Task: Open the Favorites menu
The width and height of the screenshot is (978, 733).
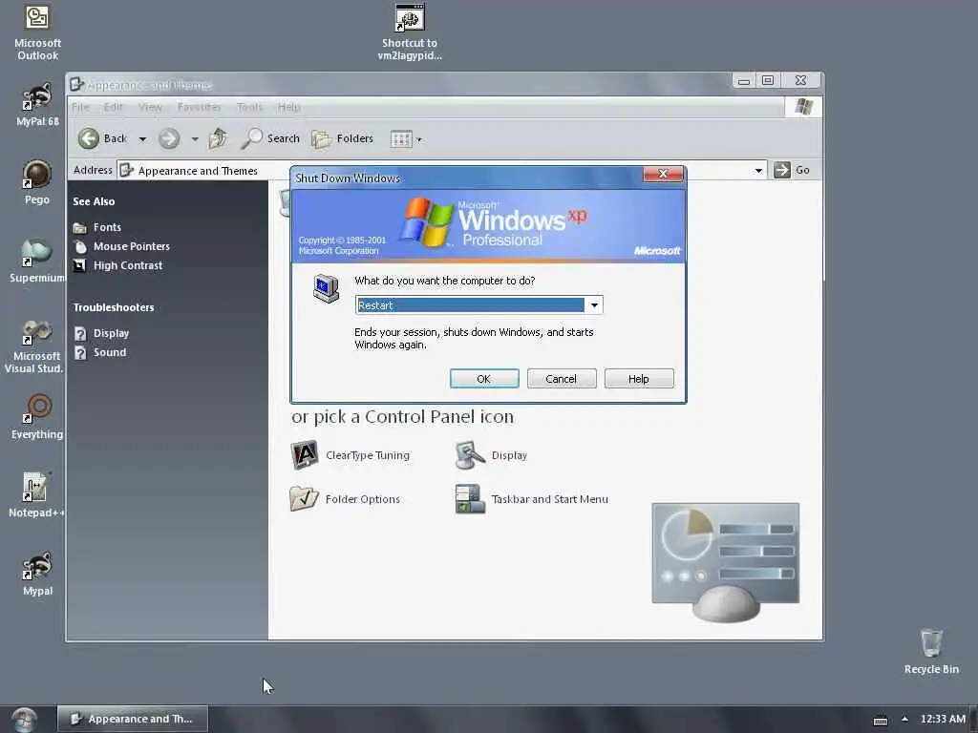Action: click(x=199, y=107)
